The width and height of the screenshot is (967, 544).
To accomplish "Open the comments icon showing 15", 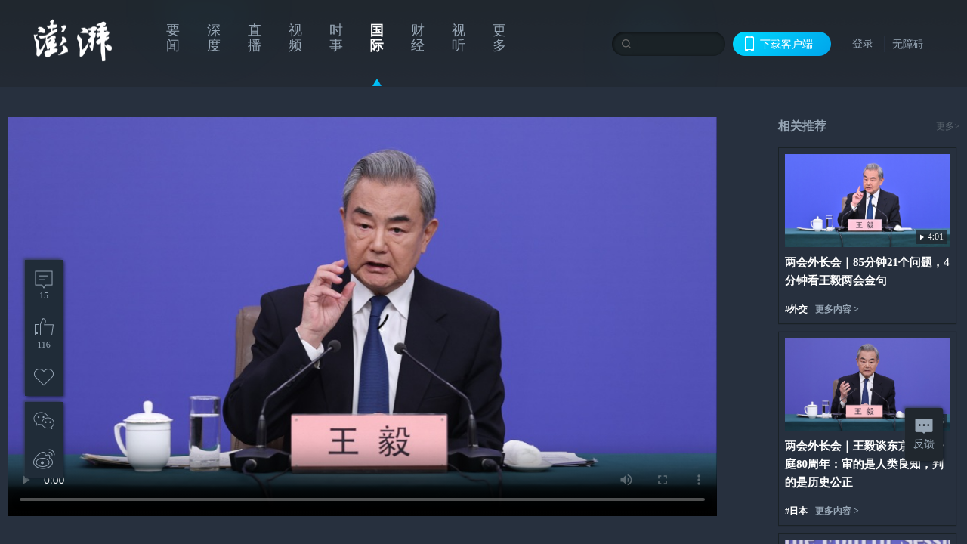I will point(44,280).
